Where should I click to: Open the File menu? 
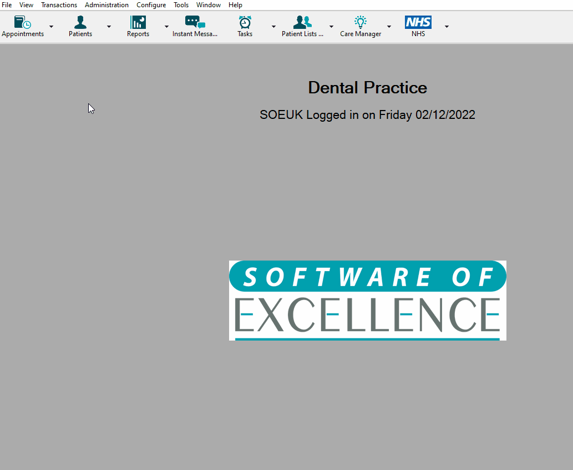[x=7, y=5]
